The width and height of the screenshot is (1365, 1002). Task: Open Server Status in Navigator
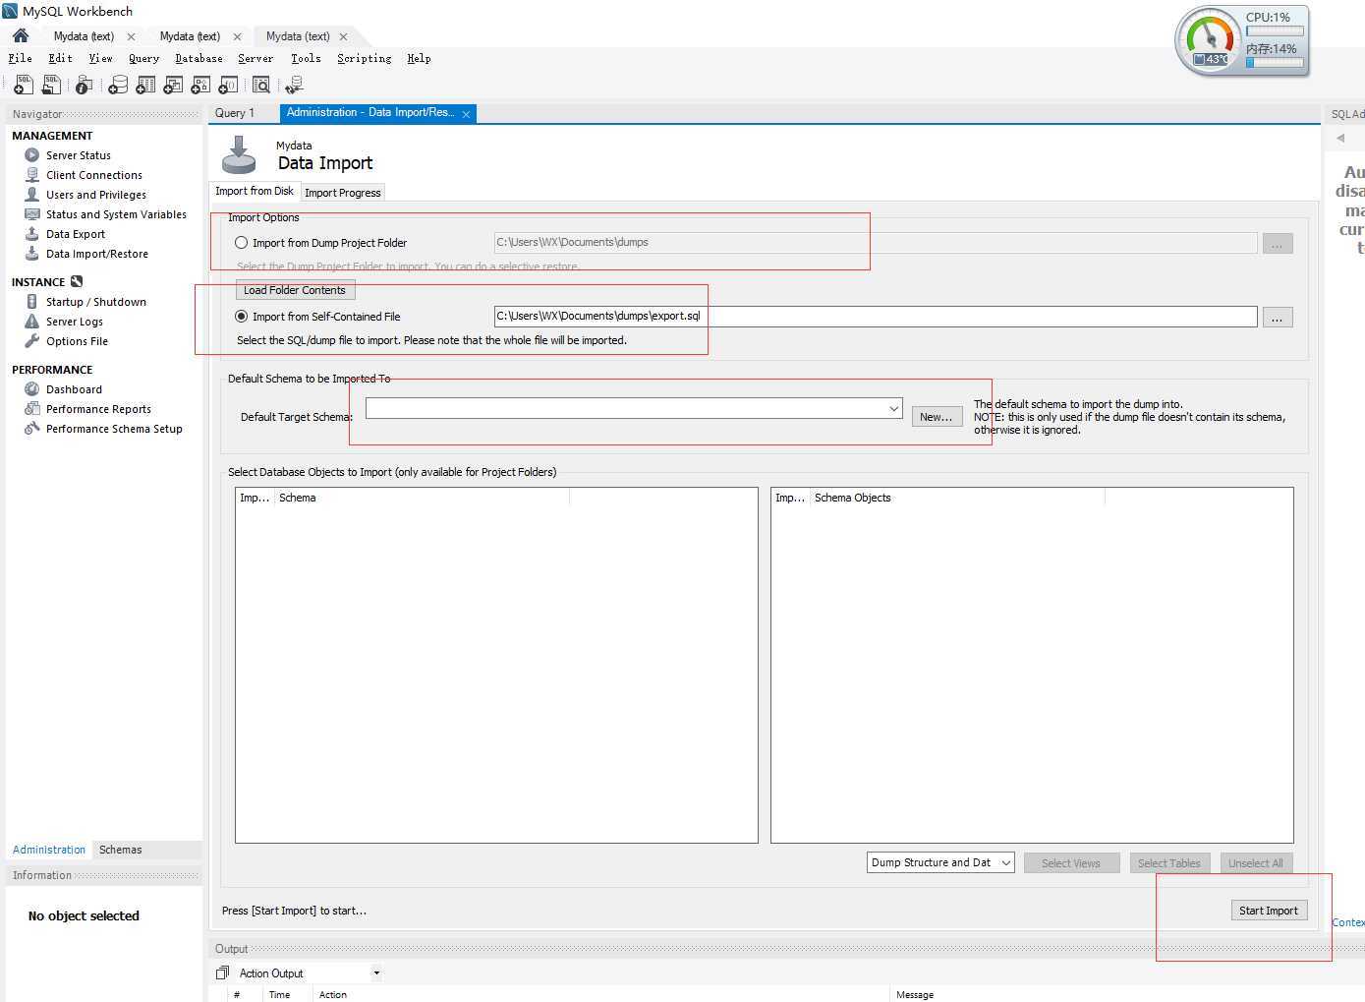pyautogui.click(x=79, y=155)
